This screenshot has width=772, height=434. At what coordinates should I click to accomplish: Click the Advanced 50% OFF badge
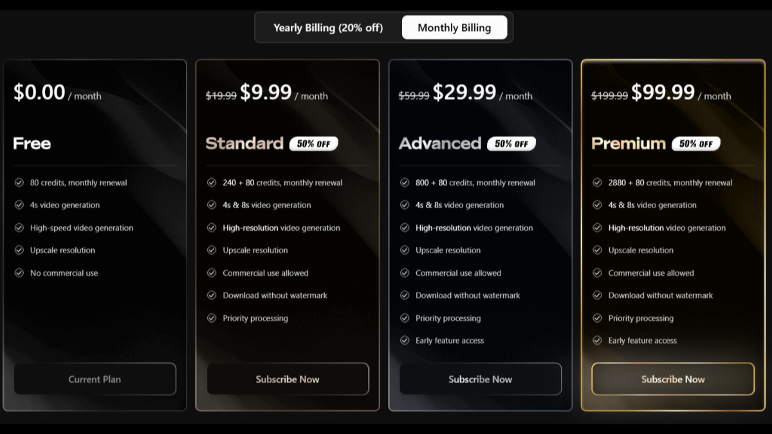click(x=511, y=144)
